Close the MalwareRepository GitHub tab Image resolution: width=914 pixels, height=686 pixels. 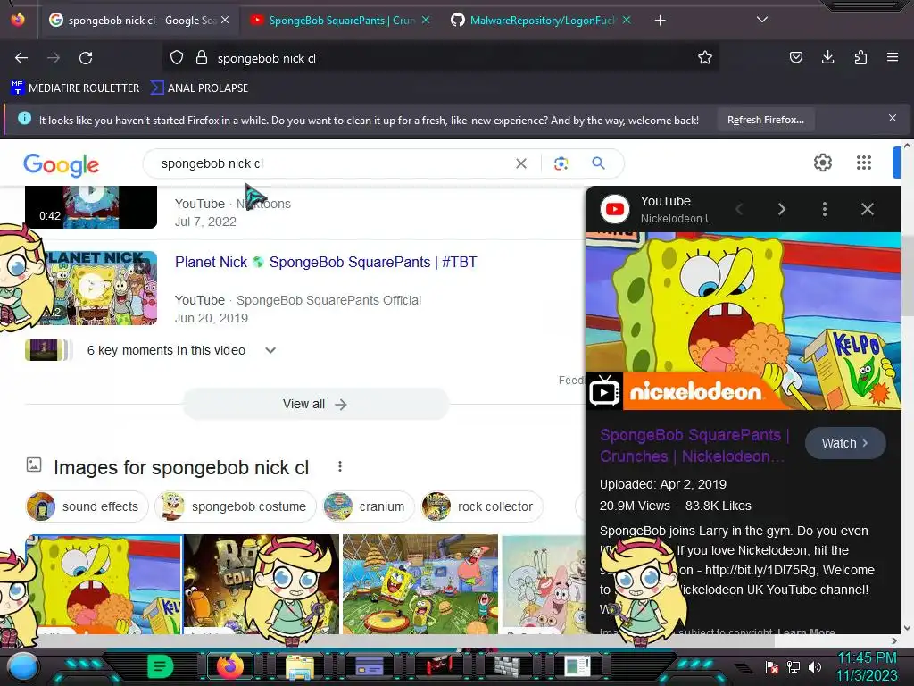(627, 20)
